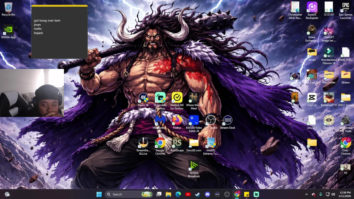This screenshot has width=354, height=199.
Task: Launch OBS Studio desktop shortcut
Action: (x=211, y=122)
